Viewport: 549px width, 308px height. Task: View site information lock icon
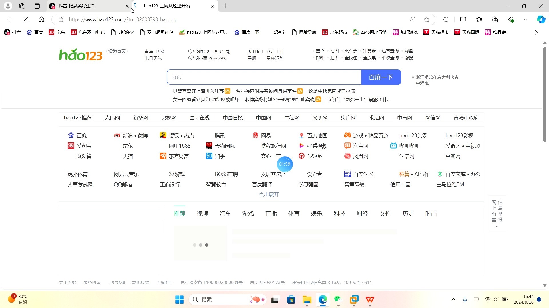[61, 19]
